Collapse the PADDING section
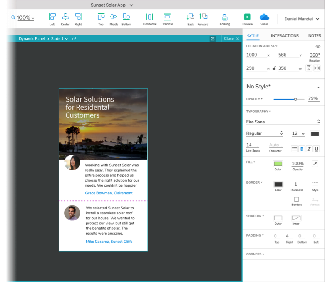This screenshot has width=325, height=282. pyautogui.click(x=255, y=235)
